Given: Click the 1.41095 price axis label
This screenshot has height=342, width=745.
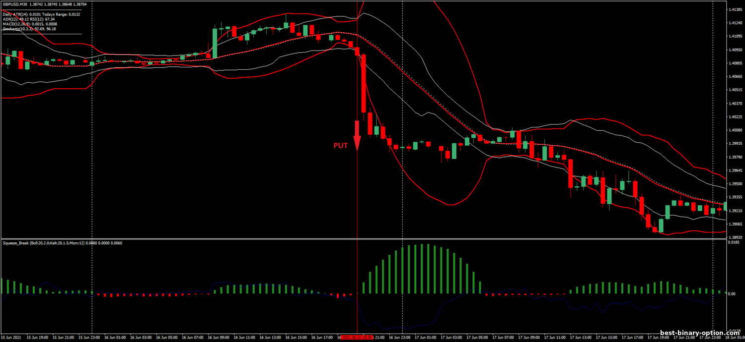Looking at the screenshot, I should coord(735,36).
